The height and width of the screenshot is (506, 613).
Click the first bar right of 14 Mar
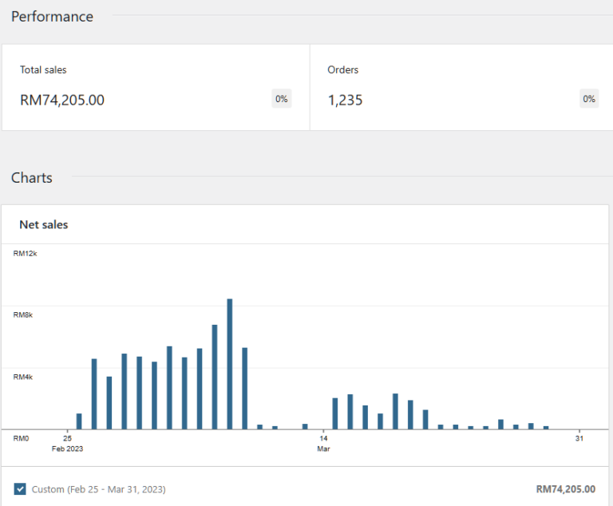(335, 413)
